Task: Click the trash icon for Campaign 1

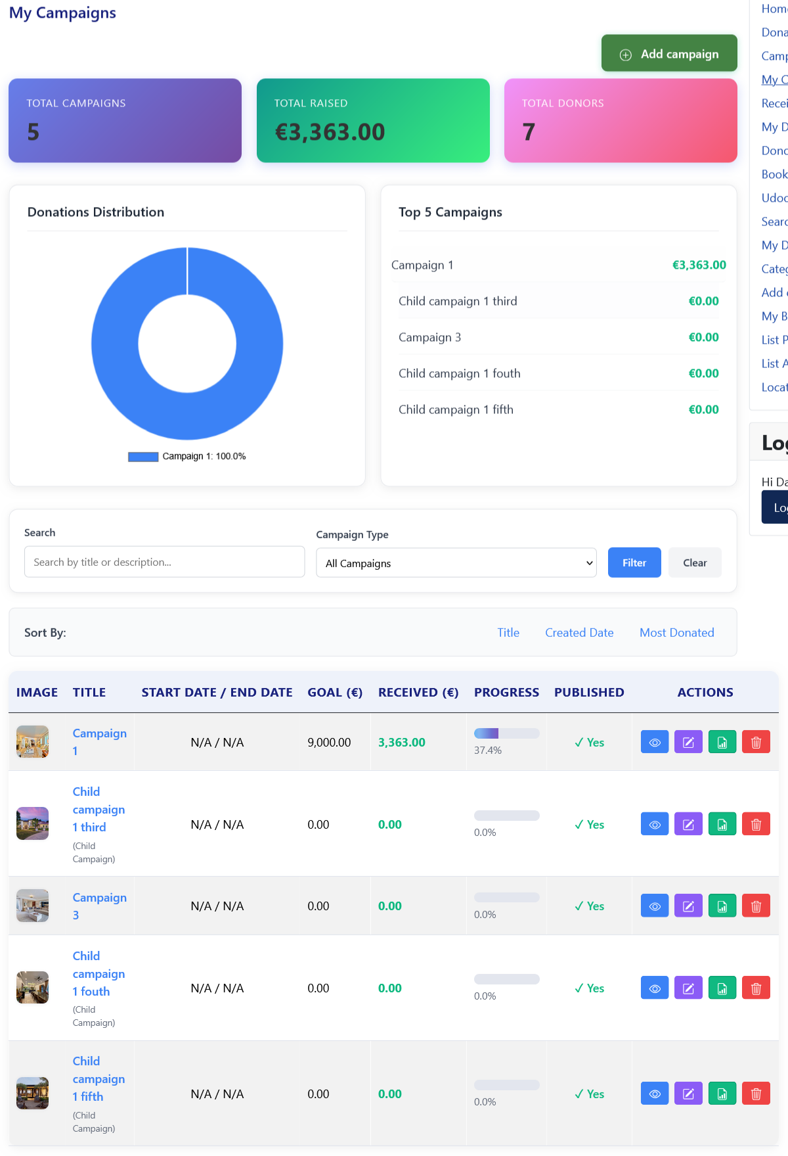Action: click(x=756, y=742)
